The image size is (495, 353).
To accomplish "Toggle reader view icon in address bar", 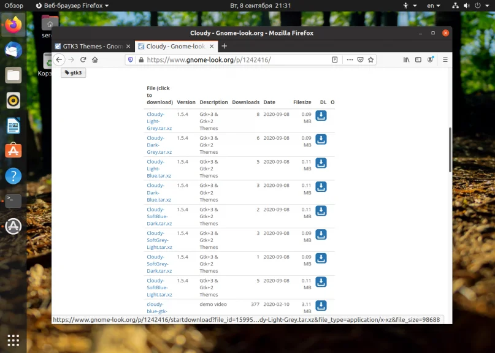I will point(335,59).
